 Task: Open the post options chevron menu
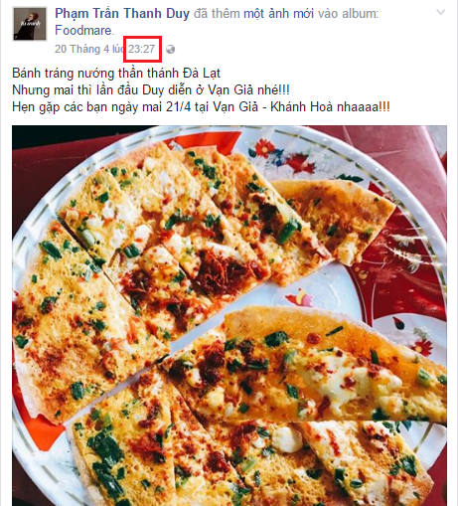441,13
